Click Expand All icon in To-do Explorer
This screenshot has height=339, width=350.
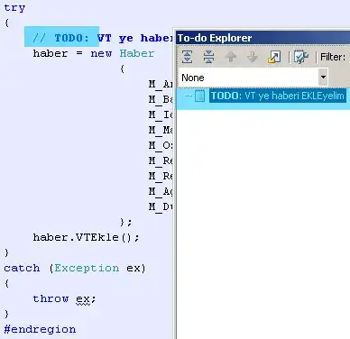coord(187,57)
